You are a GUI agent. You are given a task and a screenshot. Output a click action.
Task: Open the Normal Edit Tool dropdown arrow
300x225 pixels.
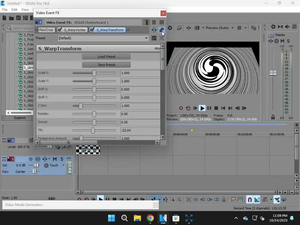pyautogui.click(x=159, y=200)
